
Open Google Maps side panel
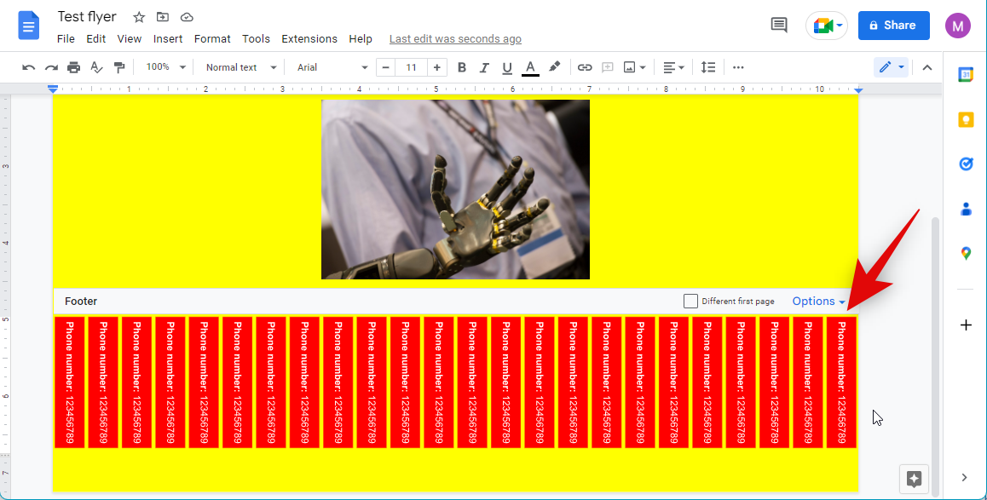[966, 254]
